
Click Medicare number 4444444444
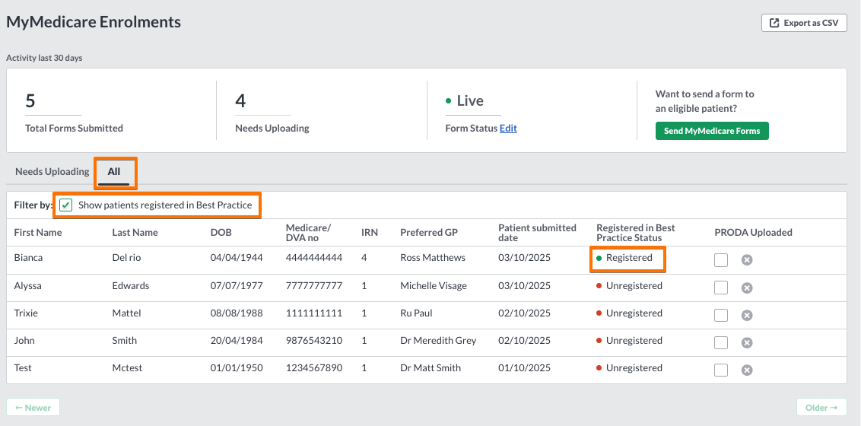coord(314,257)
